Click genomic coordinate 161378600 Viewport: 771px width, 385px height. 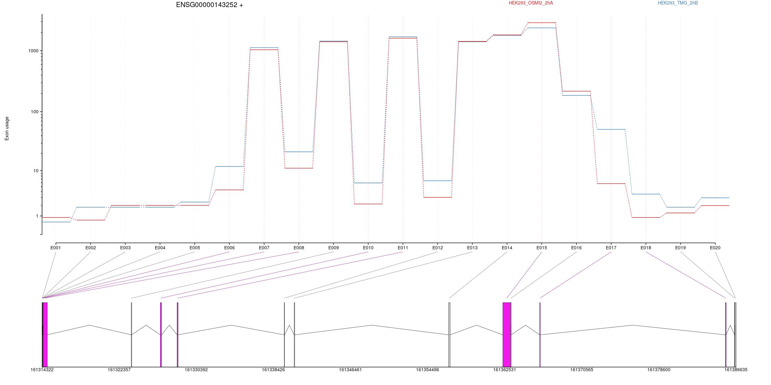tap(659, 370)
